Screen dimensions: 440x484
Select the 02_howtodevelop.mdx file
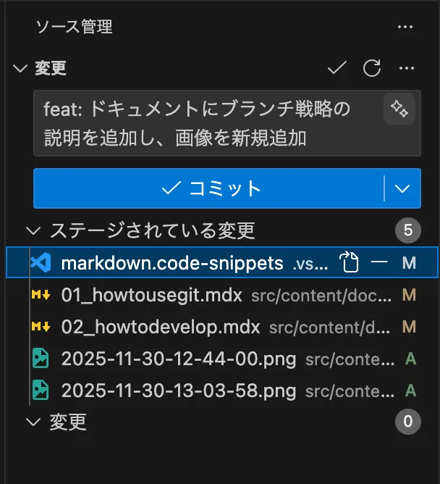tap(161, 327)
